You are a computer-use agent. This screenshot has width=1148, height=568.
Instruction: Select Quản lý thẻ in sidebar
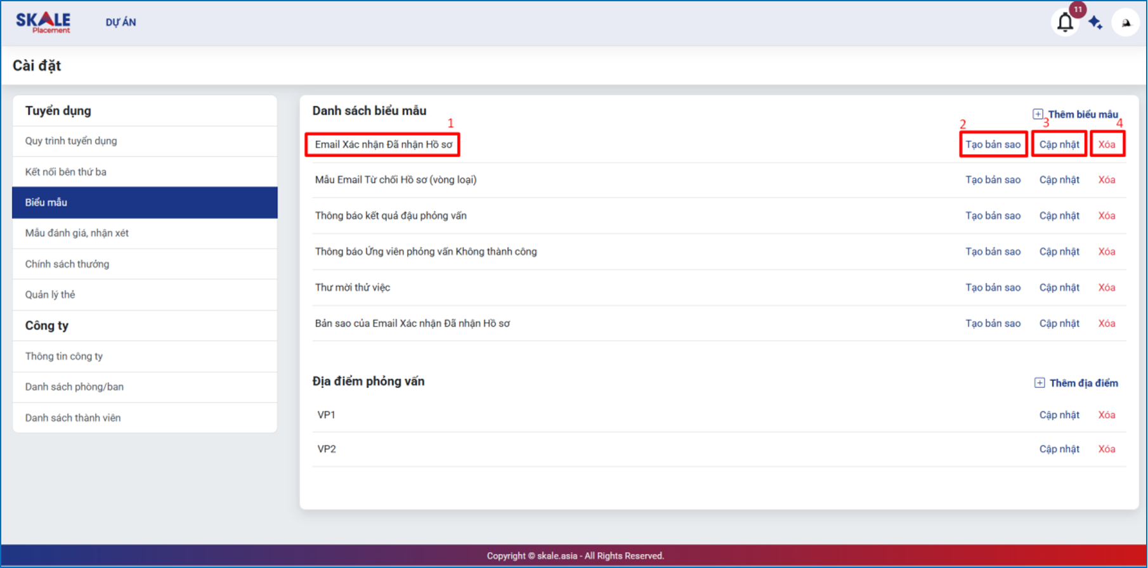tap(50, 294)
